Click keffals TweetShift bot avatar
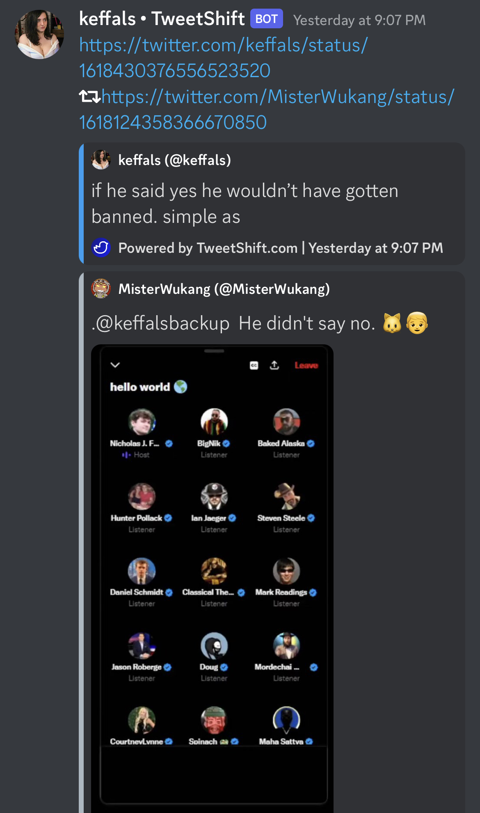Screen dimensions: 480x813 (39, 34)
